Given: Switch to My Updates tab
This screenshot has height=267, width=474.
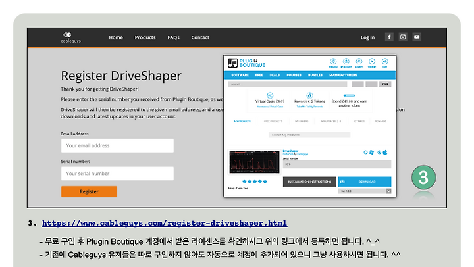Looking at the screenshot, I should (x=330, y=121).
